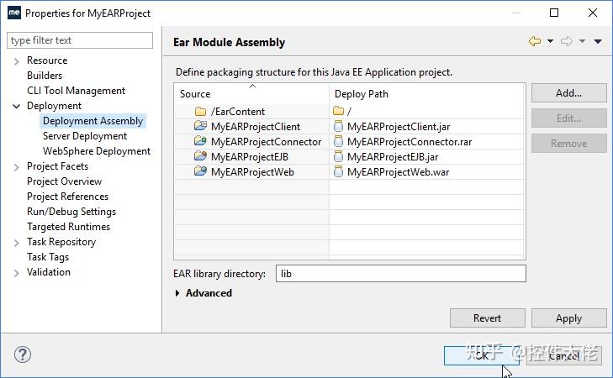The width and height of the screenshot is (613, 378).
Task: Open the view menu dropdown arrow
Action: coord(598,41)
